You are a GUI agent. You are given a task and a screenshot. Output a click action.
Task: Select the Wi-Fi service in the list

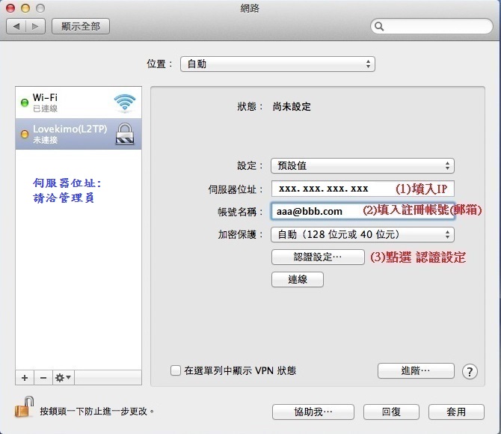click(79, 103)
